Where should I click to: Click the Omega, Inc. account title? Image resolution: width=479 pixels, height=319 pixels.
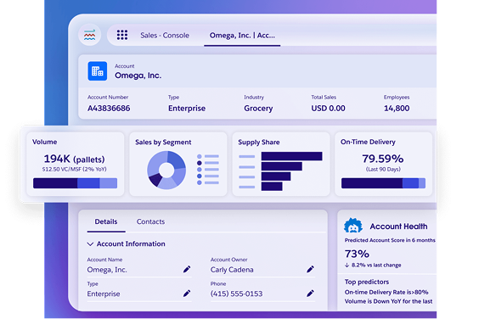[x=138, y=76]
